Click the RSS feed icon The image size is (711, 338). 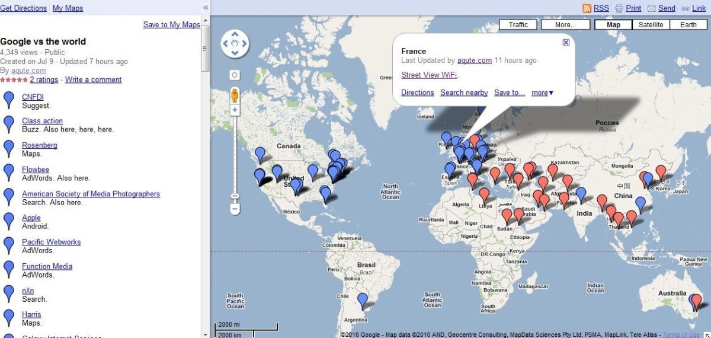click(587, 8)
